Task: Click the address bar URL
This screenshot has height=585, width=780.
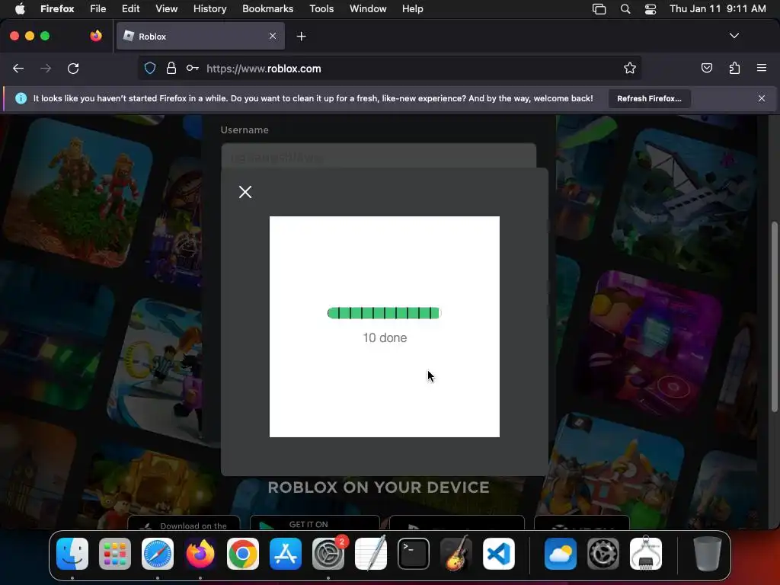Action: tap(264, 69)
